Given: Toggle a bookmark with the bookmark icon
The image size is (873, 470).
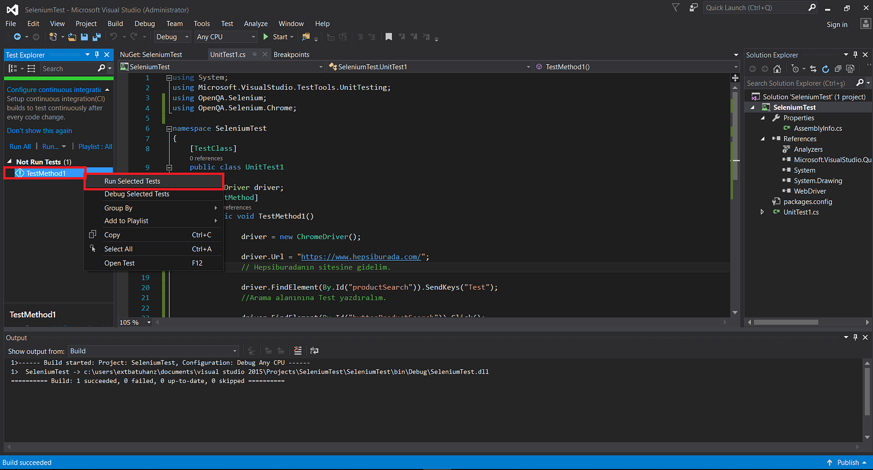Looking at the screenshot, I should 388,37.
